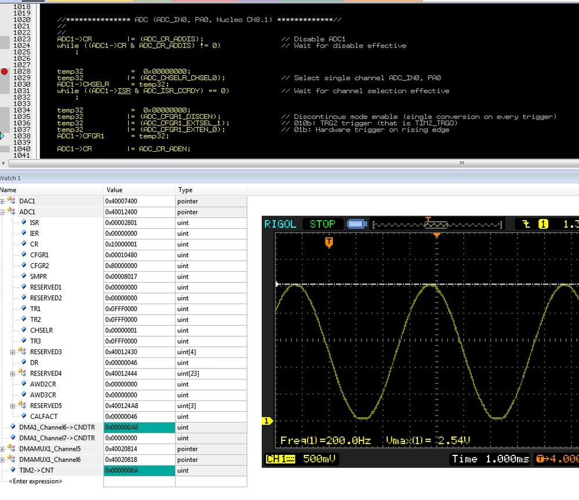The image size is (579, 500).
Task: Expand the DMAMUX1_Channel5 pointer node
Action: 2,449
